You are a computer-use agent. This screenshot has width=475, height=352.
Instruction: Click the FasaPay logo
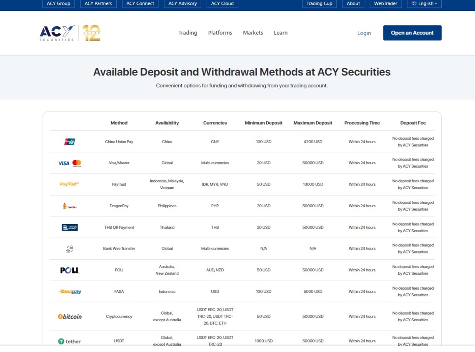(70, 292)
